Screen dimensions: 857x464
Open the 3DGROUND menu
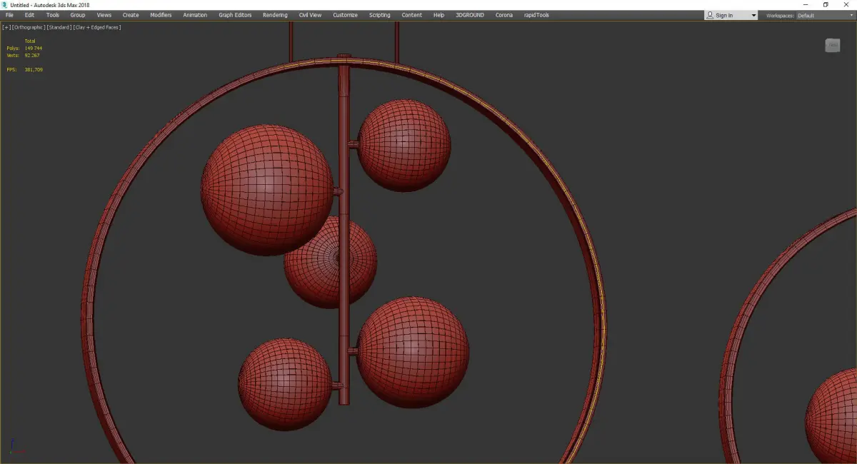pyautogui.click(x=469, y=15)
